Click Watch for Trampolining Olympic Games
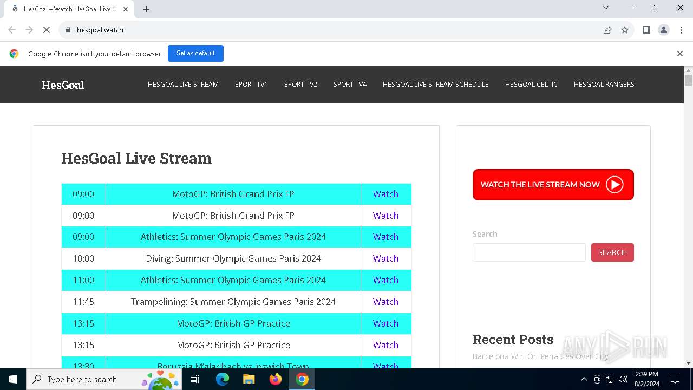 (x=386, y=302)
